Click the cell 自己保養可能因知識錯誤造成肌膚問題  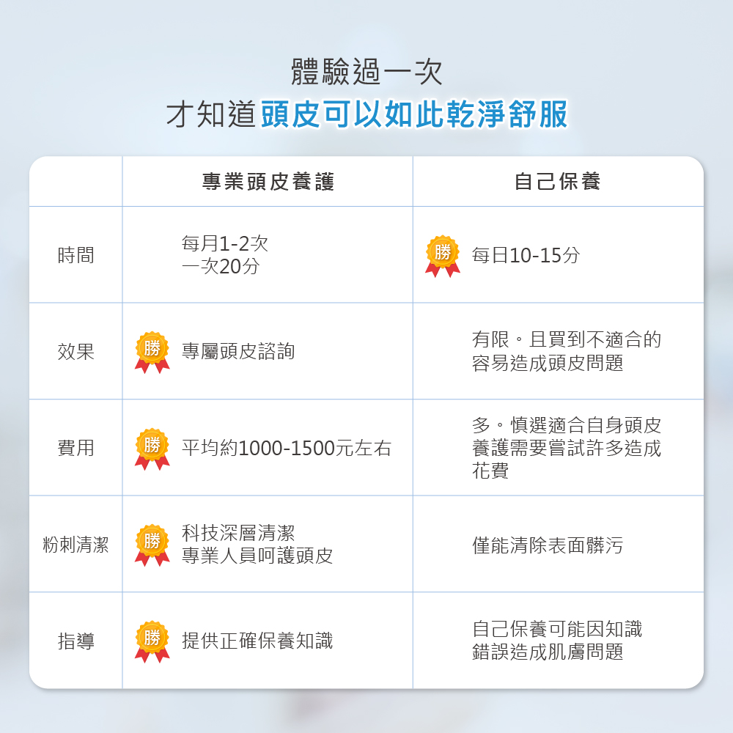[x=557, y=641]
